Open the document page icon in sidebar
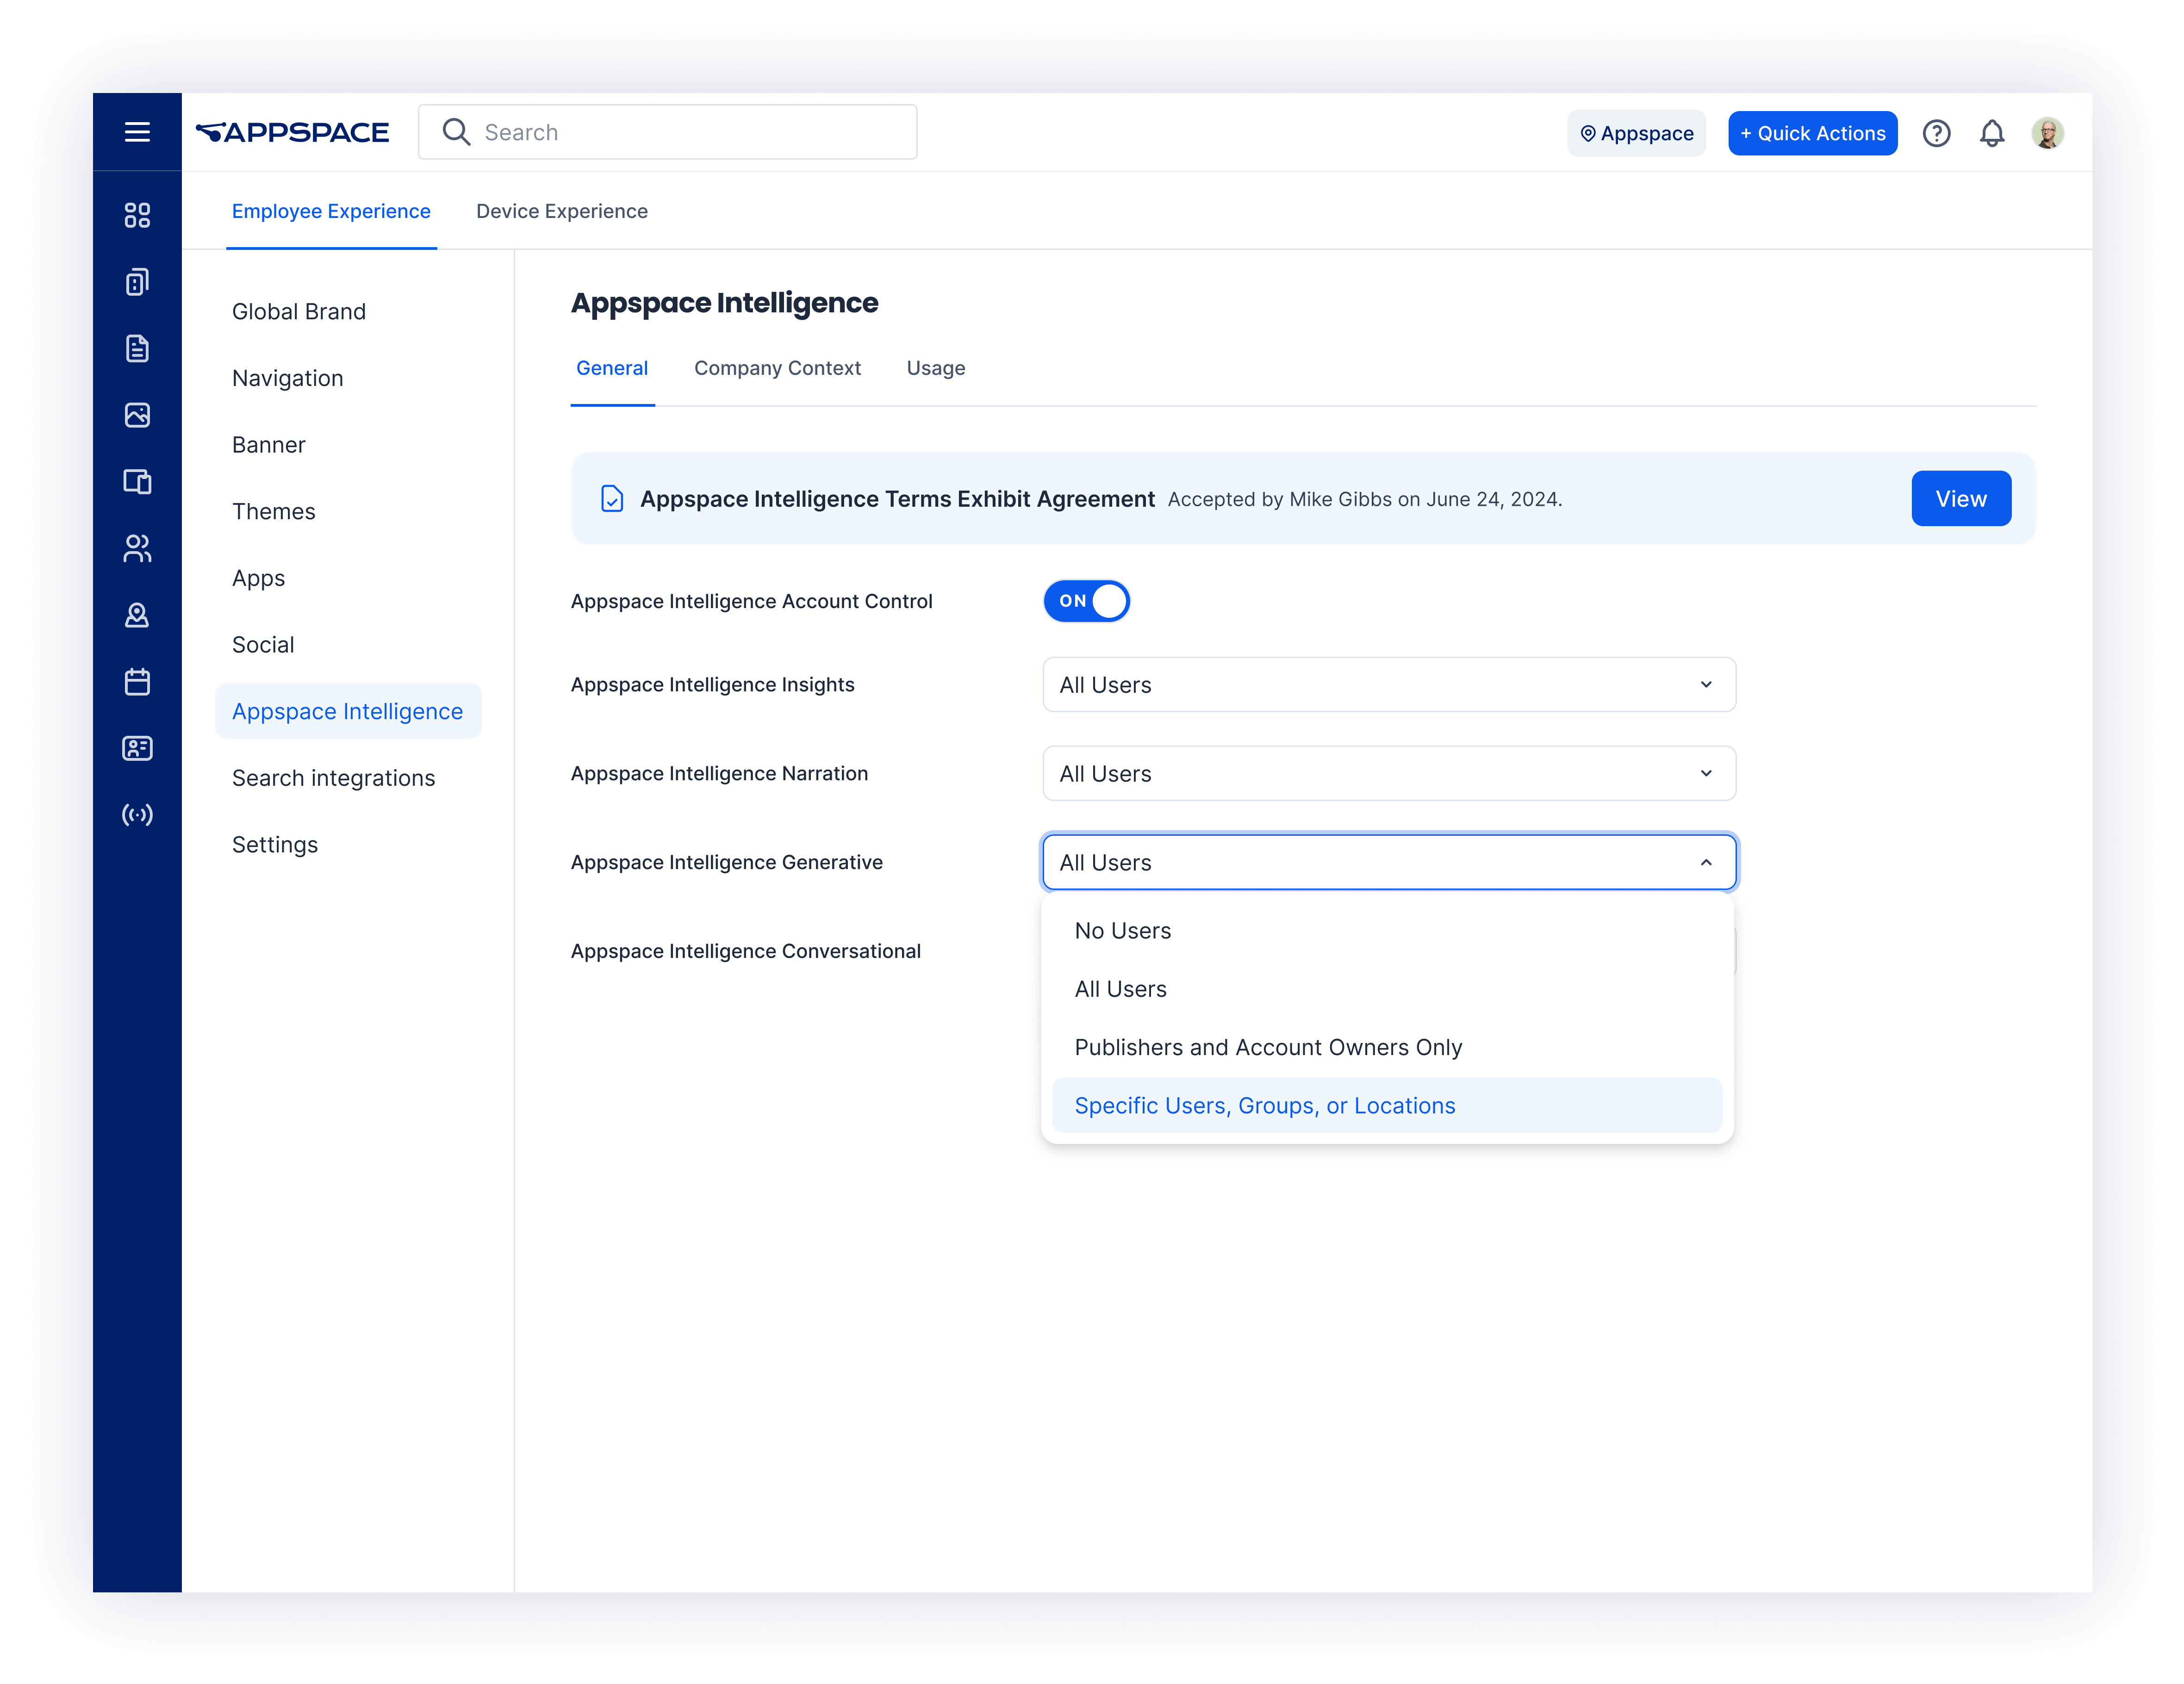This screenshot has width=2184, height=1684. coord(137,348)
